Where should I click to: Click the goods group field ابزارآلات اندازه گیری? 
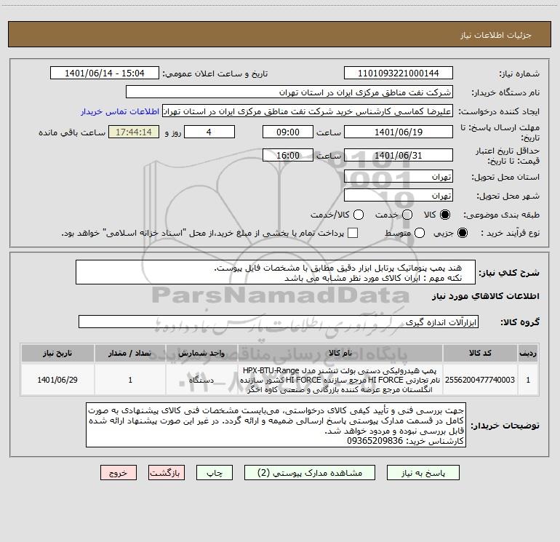click(279, 322)
